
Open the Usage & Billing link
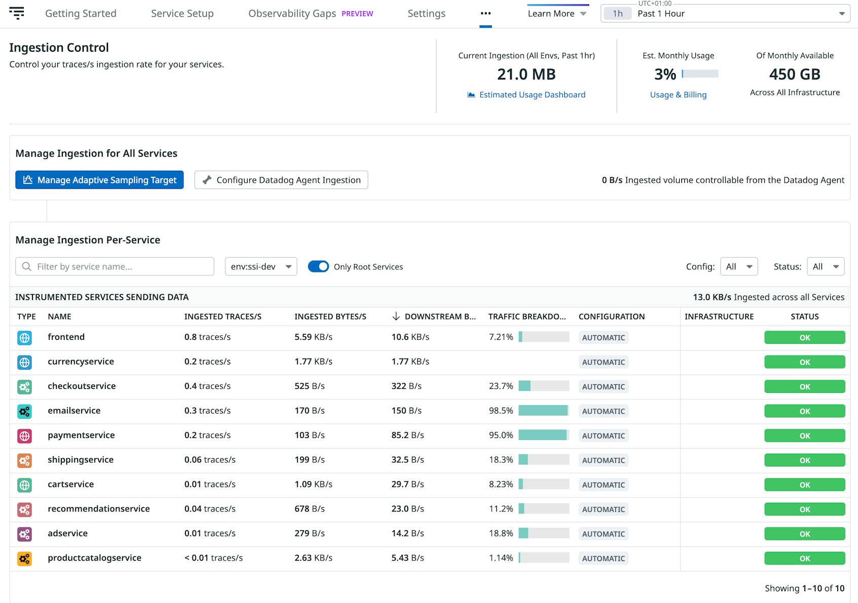click(x=678, y=95)
